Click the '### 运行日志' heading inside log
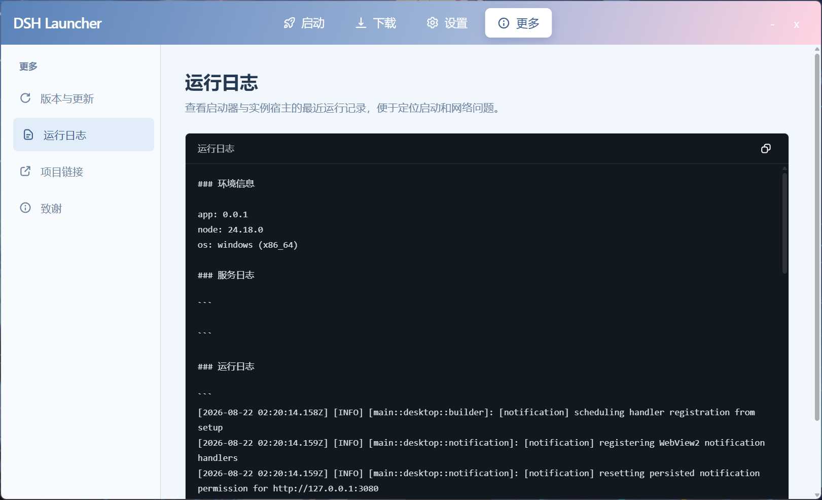Image resolution: width=822 pixels, height=500 pixels. (x=226, y=366)
